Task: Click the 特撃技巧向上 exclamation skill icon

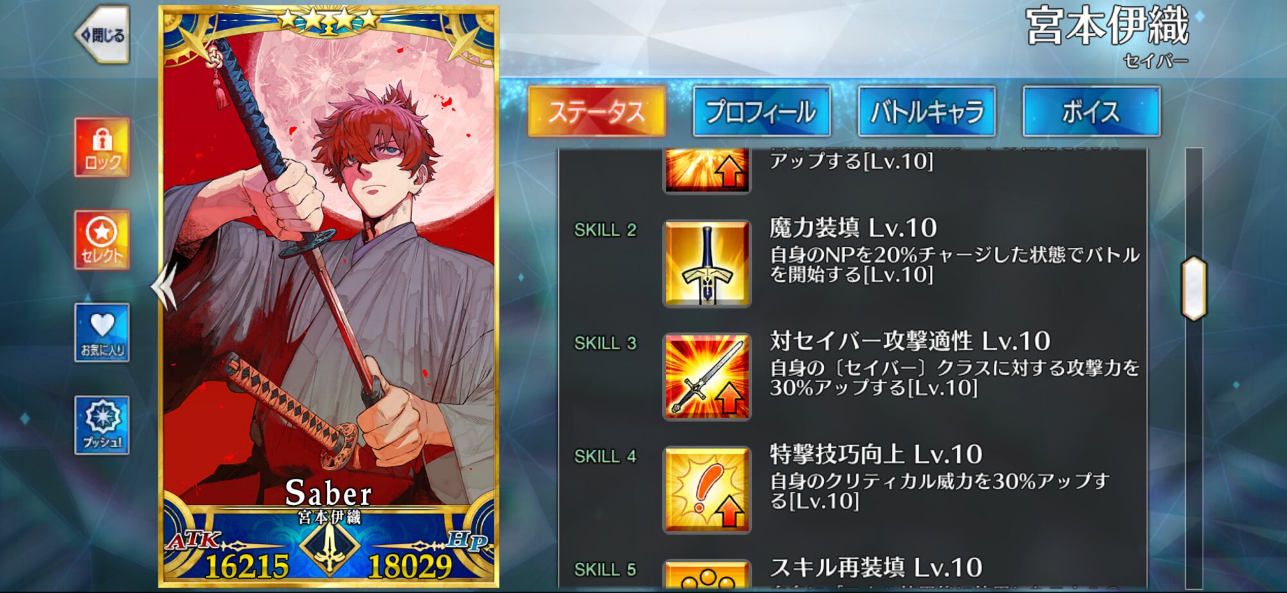Action: click(707, 490)
